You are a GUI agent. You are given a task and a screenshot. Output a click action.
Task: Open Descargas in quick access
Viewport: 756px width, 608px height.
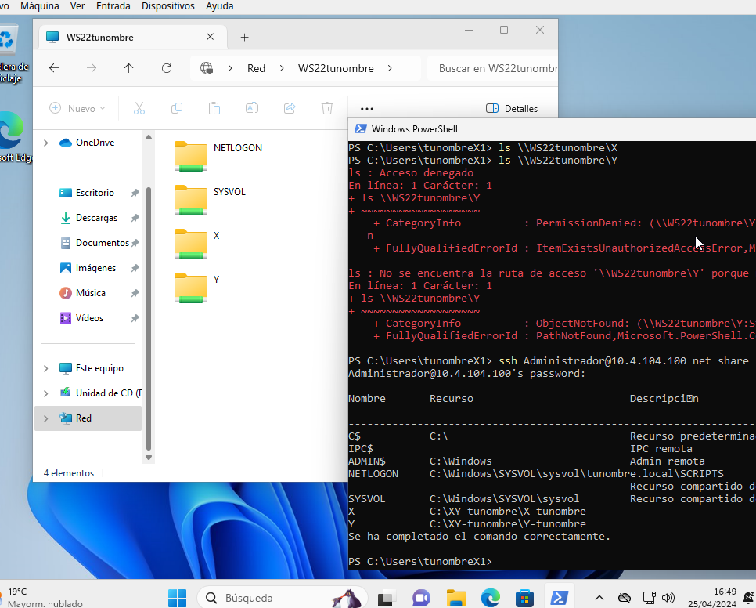[x=96, y=218]
